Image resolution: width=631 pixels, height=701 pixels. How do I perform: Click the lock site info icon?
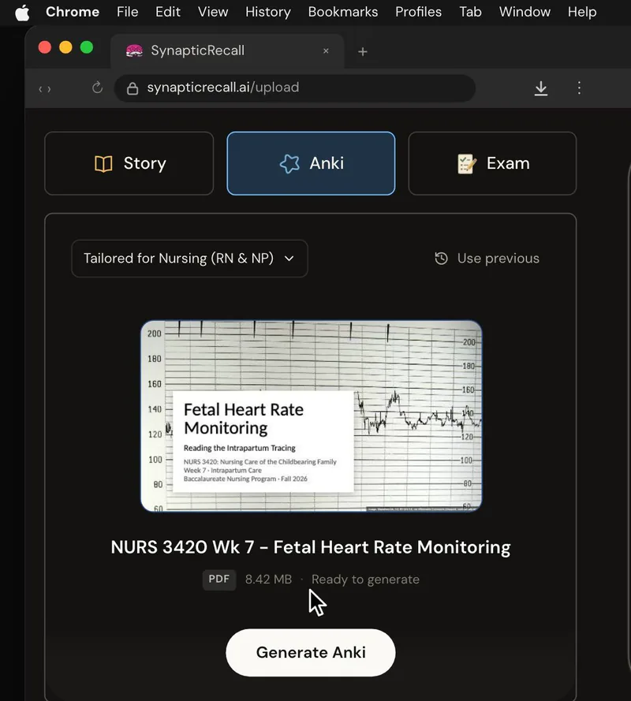pos(133,88)
